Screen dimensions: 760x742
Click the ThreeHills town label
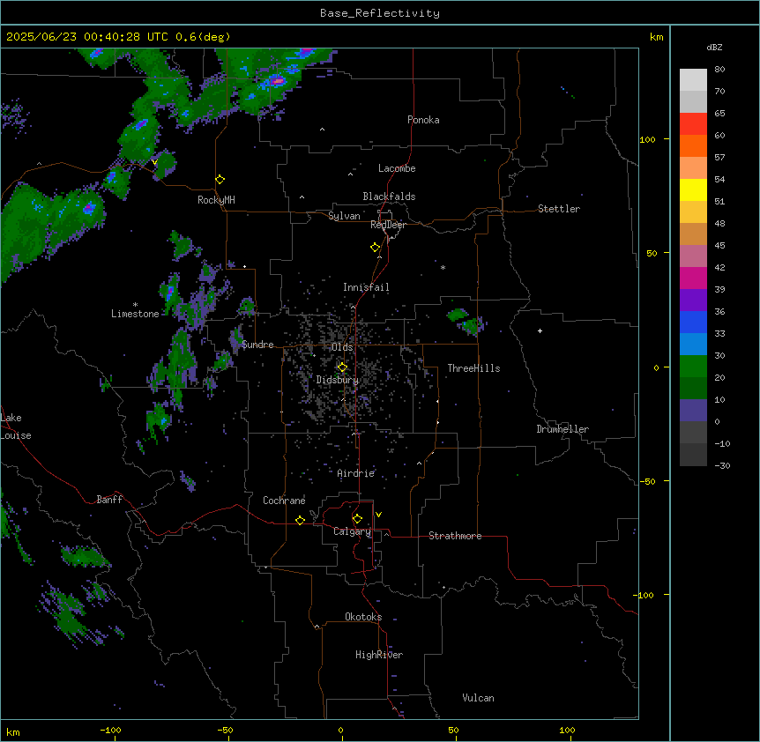473,368
